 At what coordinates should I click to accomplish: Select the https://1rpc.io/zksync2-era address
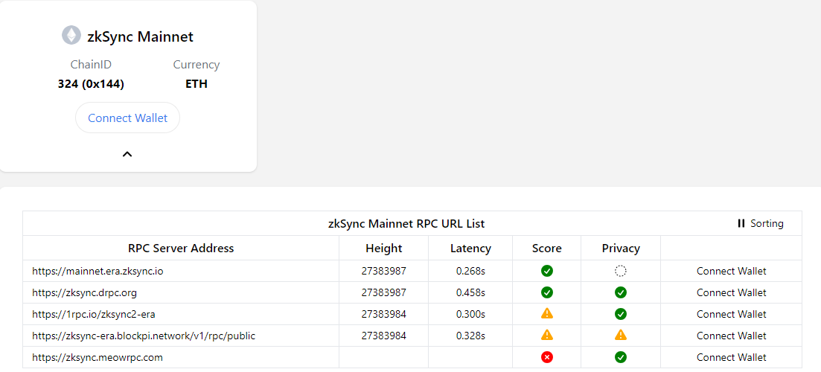click(94, 314)
